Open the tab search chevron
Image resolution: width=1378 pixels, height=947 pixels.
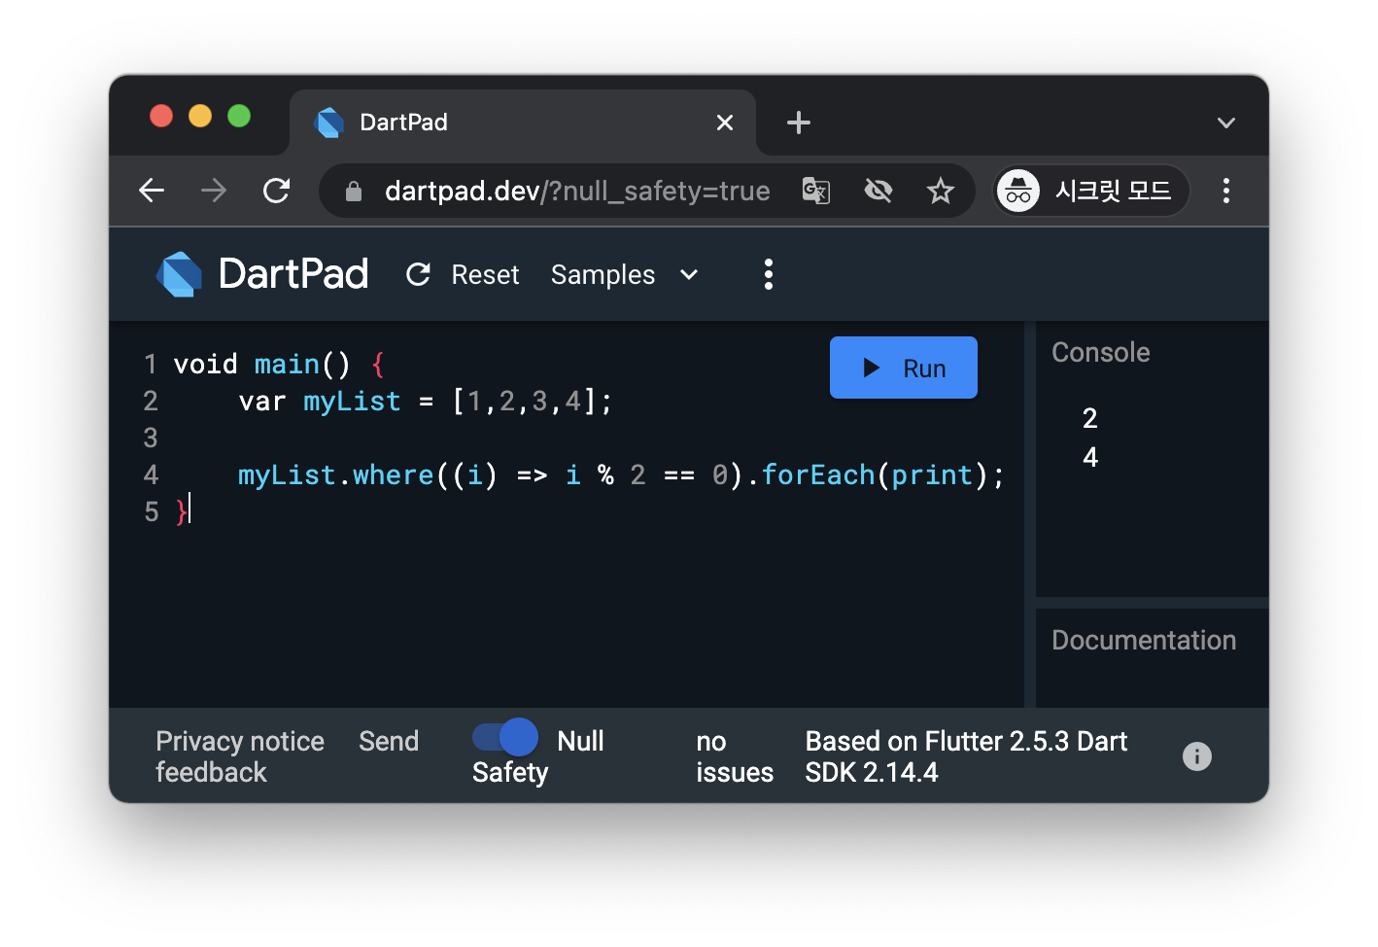(1226, 123)
